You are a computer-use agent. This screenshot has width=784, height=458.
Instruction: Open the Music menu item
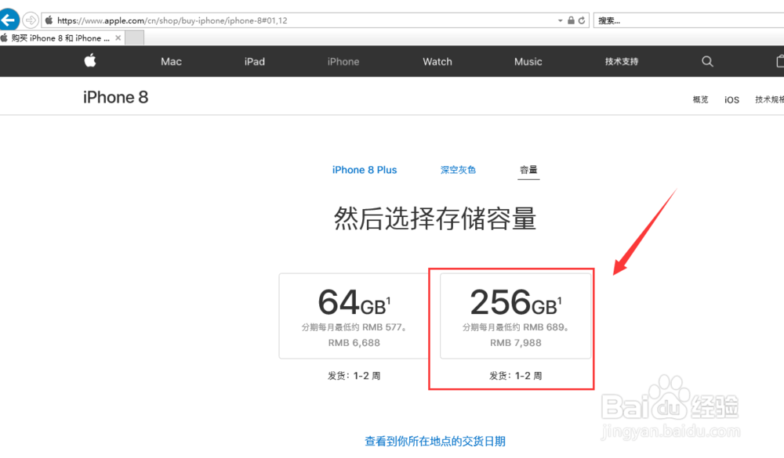pyautogui.click(x=528, y=61)
